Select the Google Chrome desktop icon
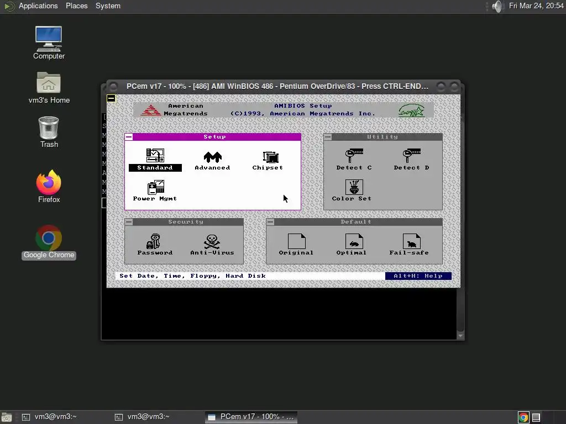566x424 pixels. coord(49,242)
